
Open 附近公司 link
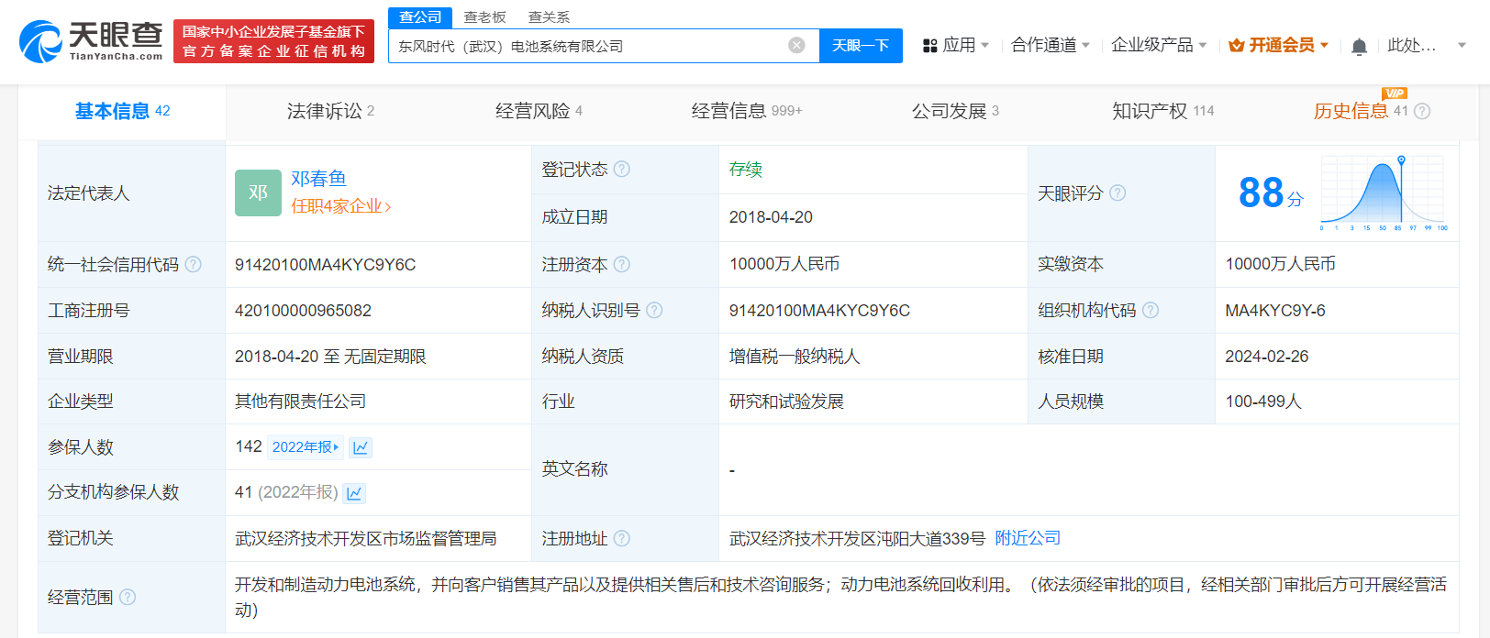coord(1028,539)
